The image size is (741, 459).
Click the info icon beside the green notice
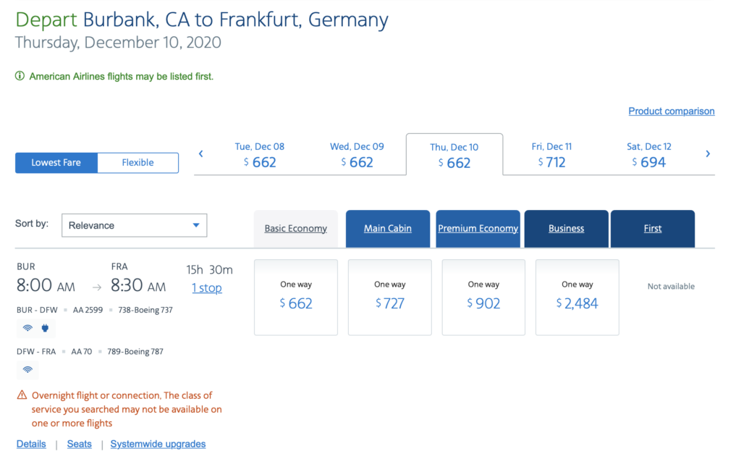point(18,76)
